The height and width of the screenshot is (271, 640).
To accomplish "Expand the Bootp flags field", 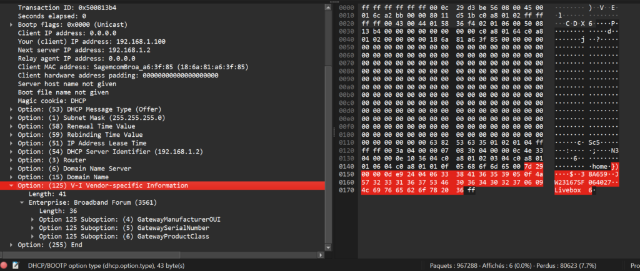I will 12,24.
